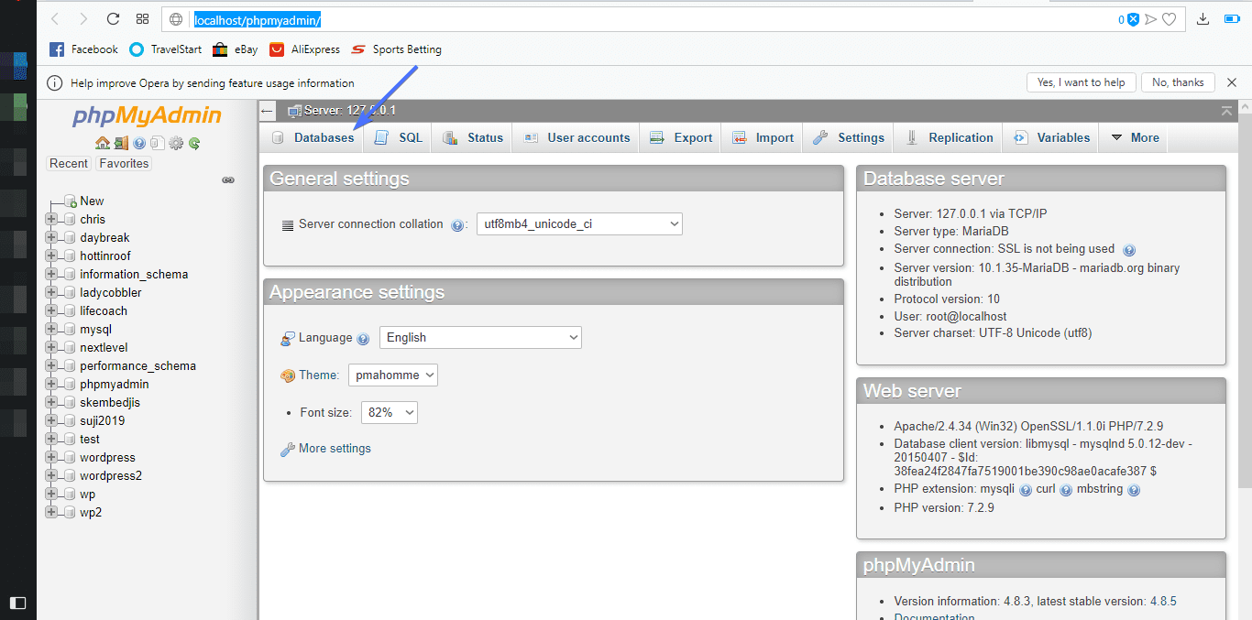Open Opera Speed Dial grid icon
The height and width of the screenshot is (620, 1252).
click(x=142, y=18)
